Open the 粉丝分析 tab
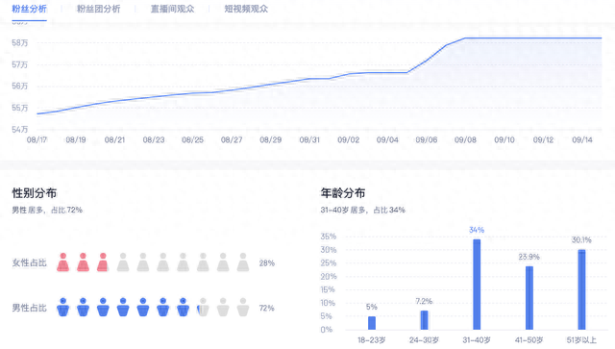Viewport: 615px width, 349px height. tap(30, 9)
